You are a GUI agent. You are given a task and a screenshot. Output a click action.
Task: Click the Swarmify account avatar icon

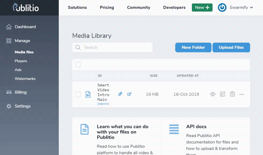(x=222, y=8)
